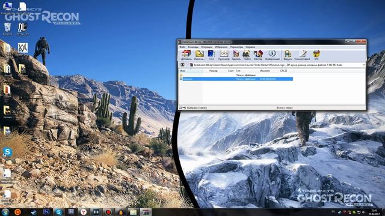Sort by the Сжат column header
Viewport: 385px width, 216px height.
coord(230,71)
